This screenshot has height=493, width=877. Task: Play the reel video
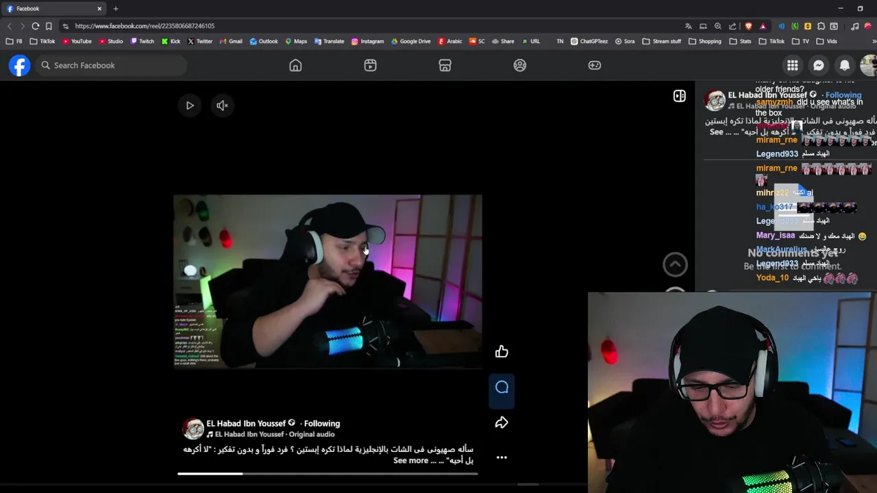pyautogui.click(x=190, y=105)
